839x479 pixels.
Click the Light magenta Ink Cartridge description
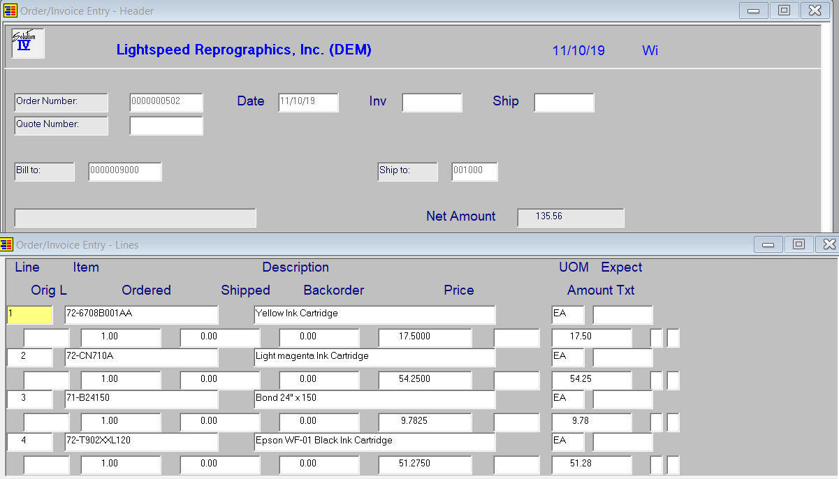[x=374, y=357]
